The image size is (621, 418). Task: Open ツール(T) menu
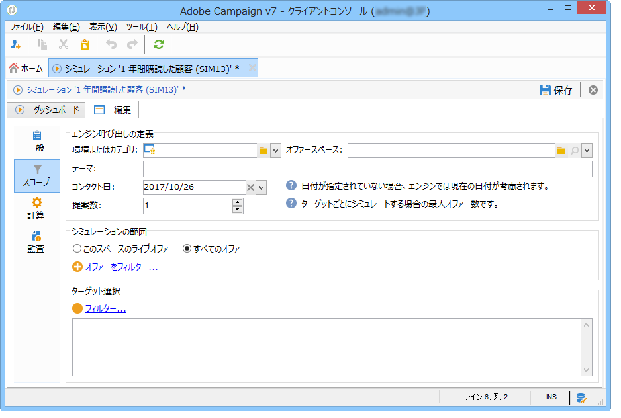pos(142,27)
